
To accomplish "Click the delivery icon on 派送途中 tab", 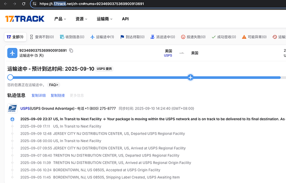I will point(152,37).
